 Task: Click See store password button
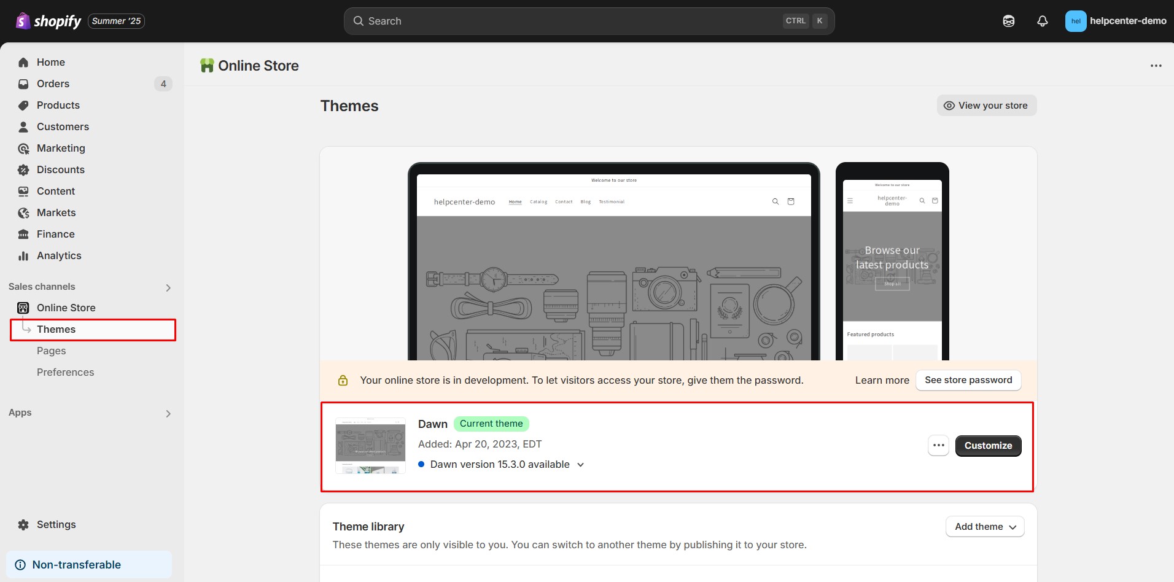point(968,381)
